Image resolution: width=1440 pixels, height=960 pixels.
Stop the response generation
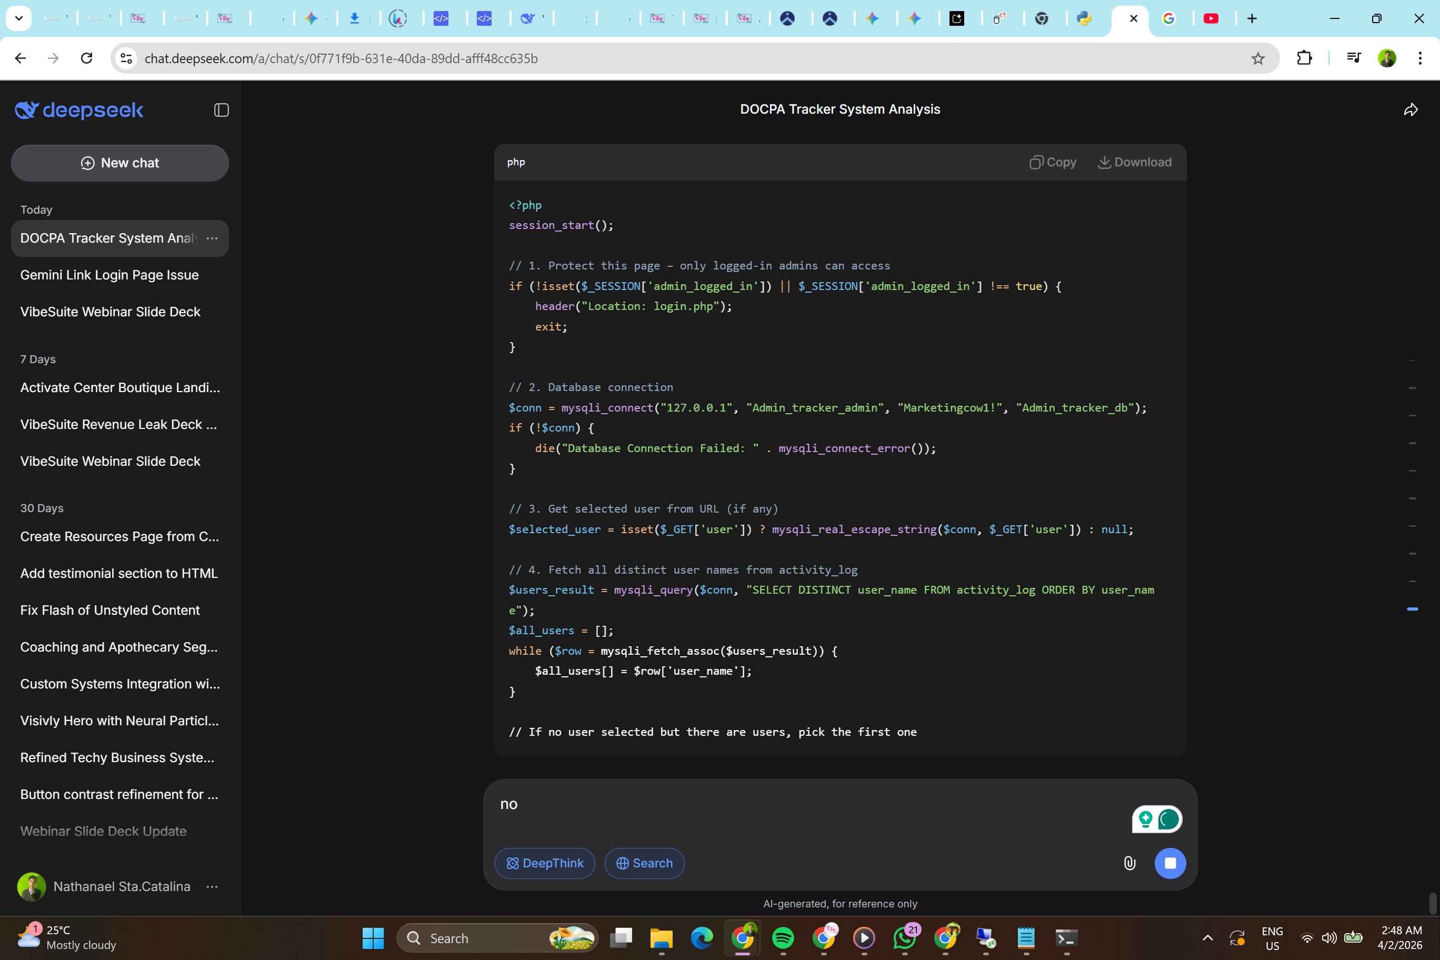click(1170, 863)
